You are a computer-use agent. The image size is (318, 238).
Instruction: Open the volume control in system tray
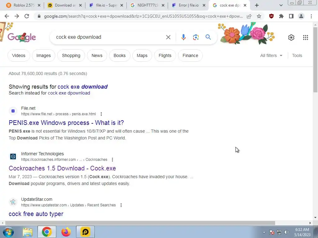coord(287,232)
